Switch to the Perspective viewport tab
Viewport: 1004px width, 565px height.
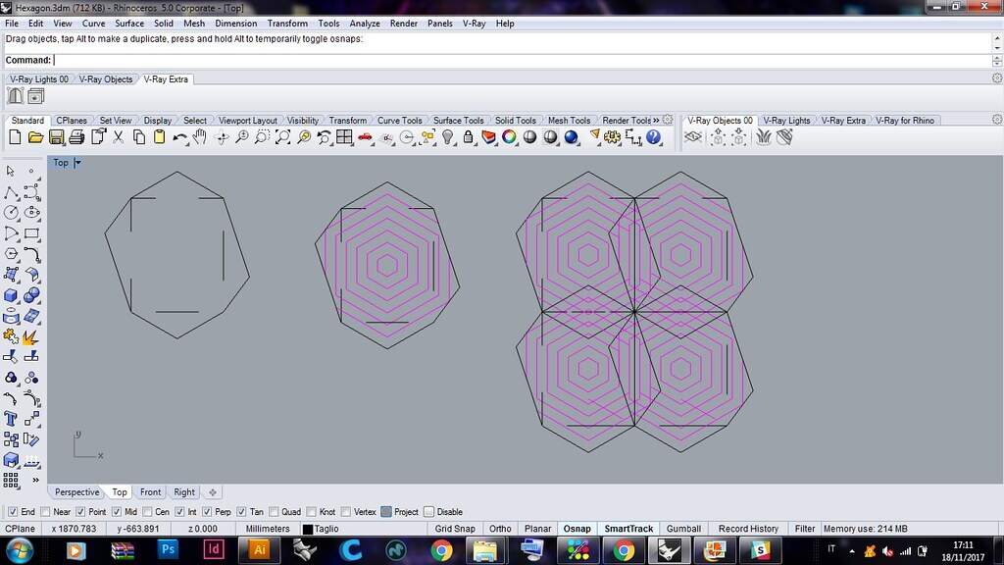[75, 491]
